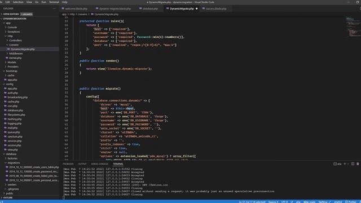This screenshot has height=203, width=361.
Task: Collapse the config folder
Action: (10, 84)
